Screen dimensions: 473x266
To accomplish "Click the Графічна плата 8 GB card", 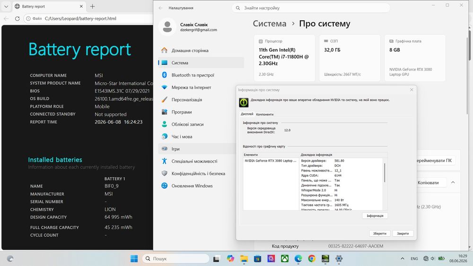I will pyautogui.click(x=415, y=58).
